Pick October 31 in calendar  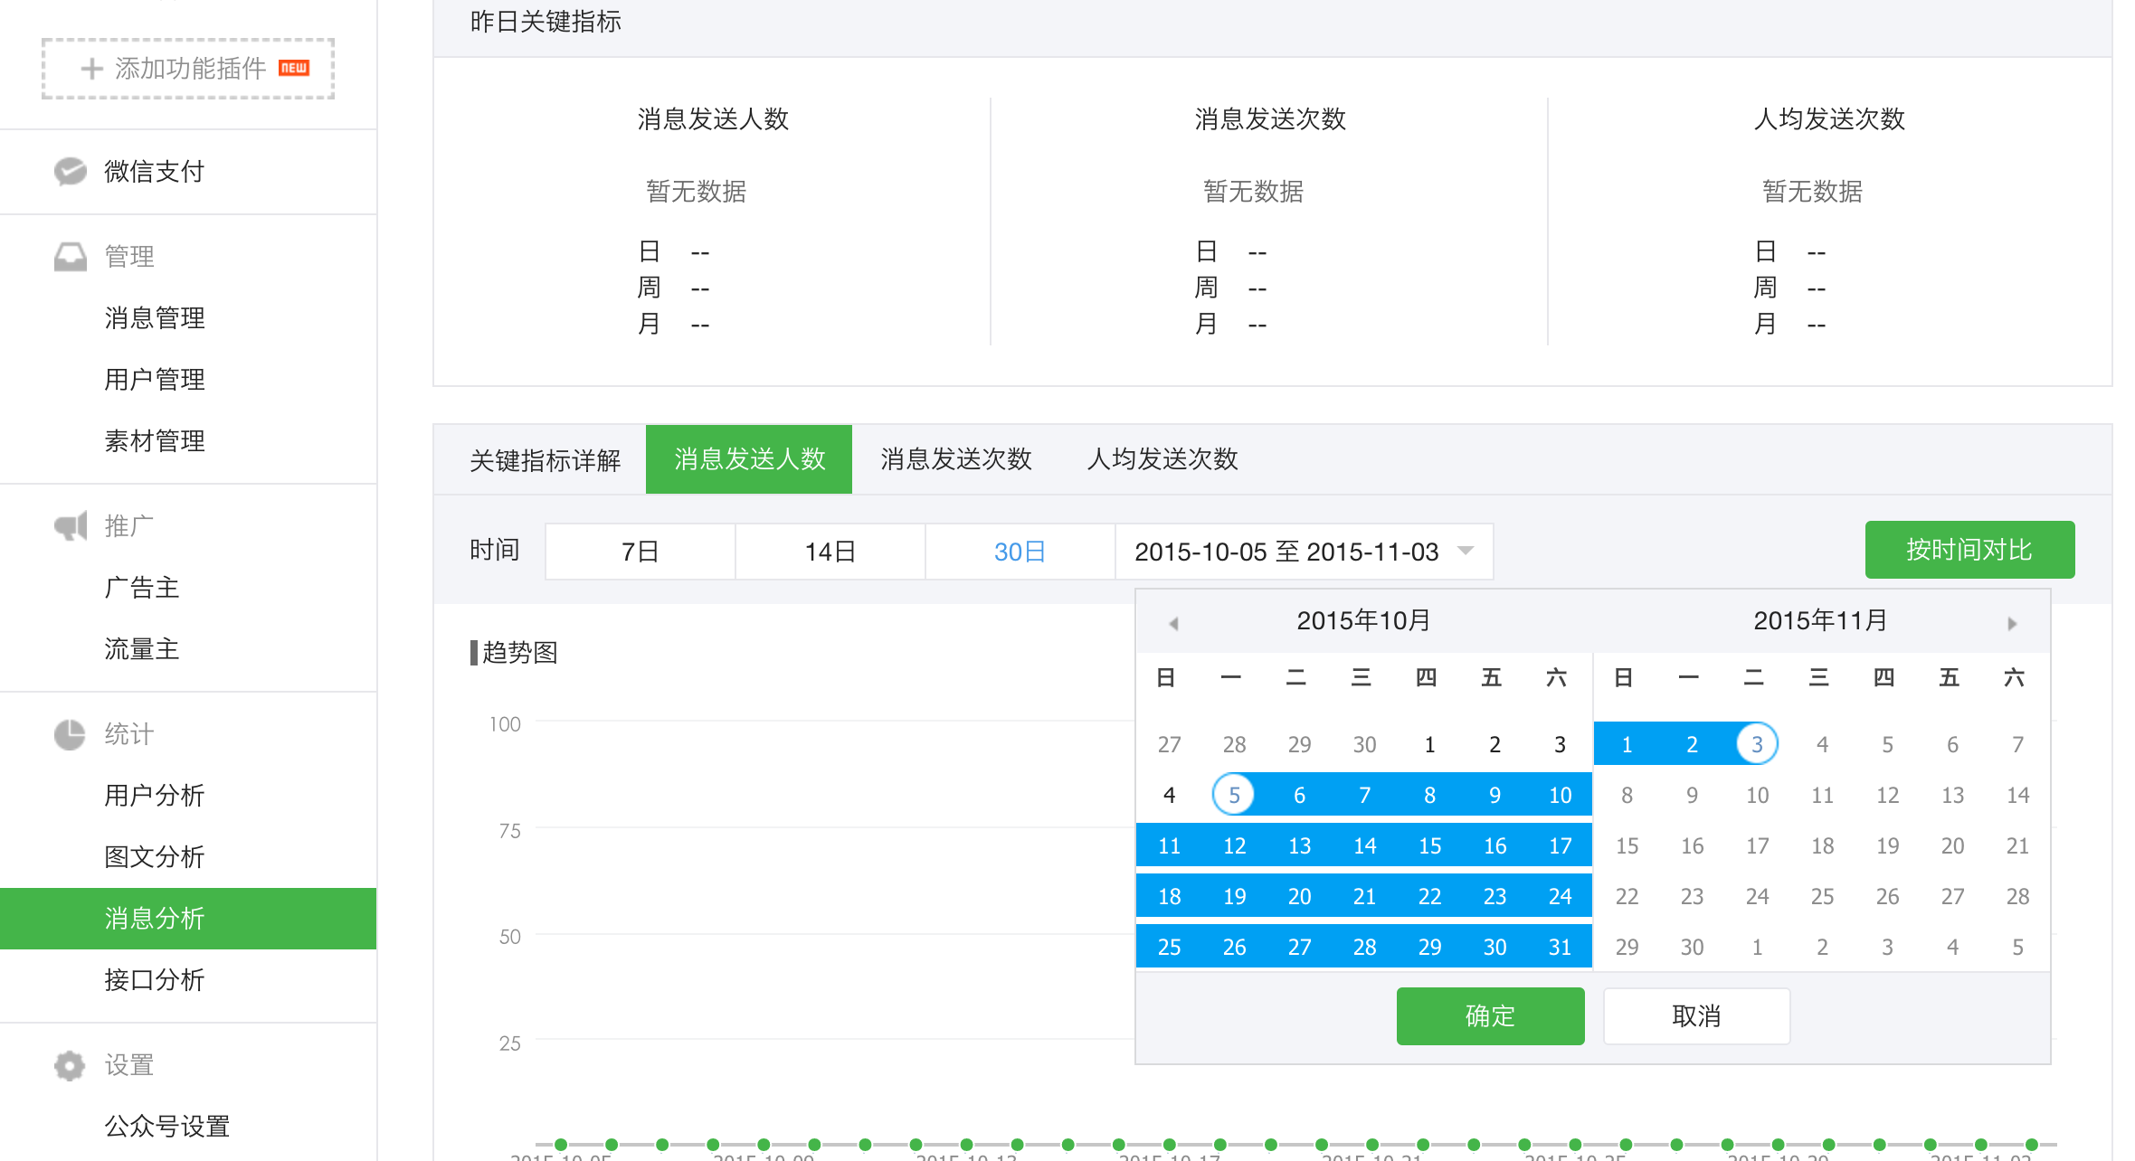coord(1560,947)
